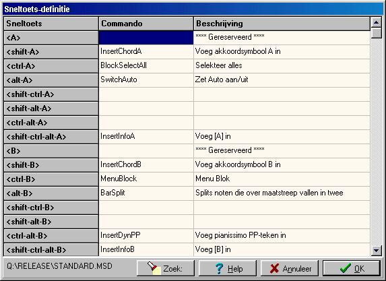This screenshot has width=386, height=281.
Task: Select the highlighted command cell for <A>
Action: click(146, 38)
